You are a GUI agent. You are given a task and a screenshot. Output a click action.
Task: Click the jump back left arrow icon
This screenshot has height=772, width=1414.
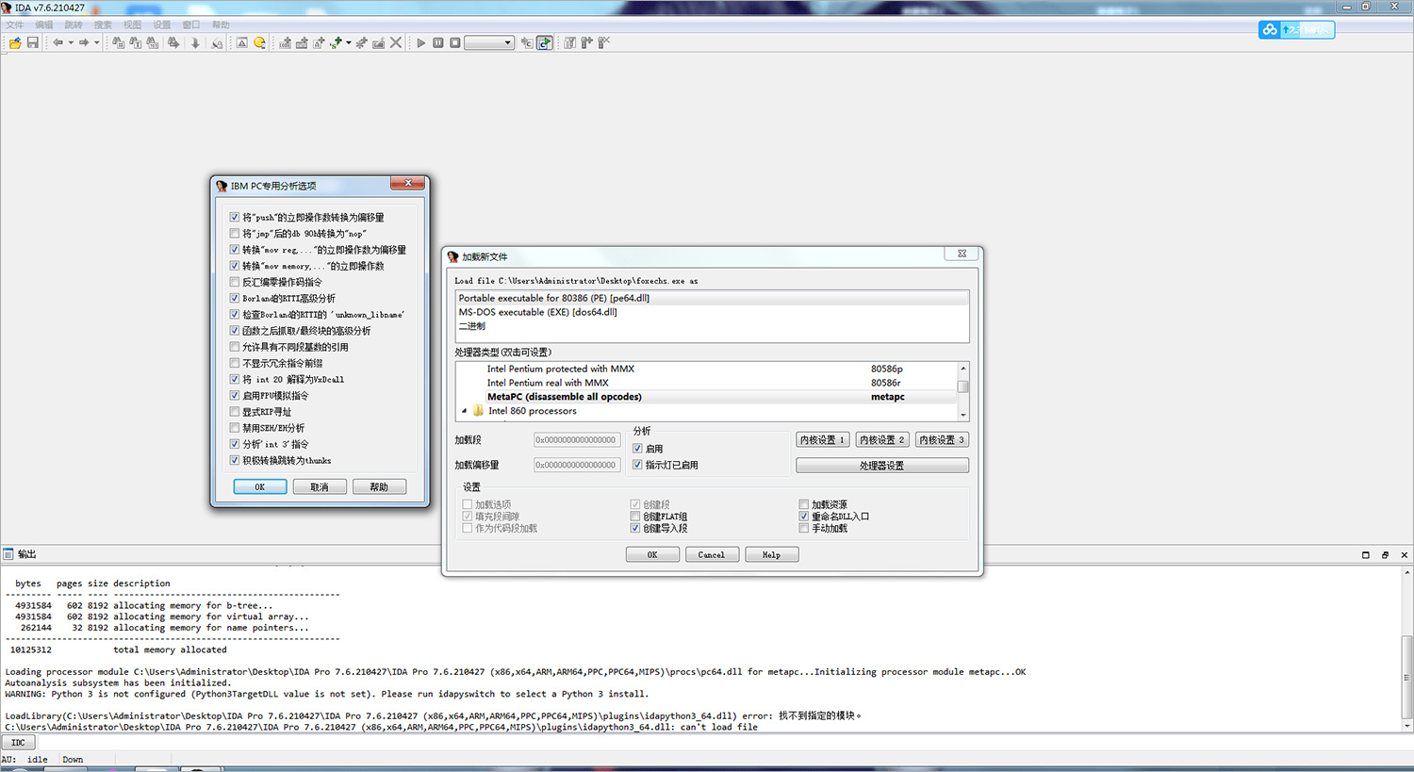[x=58, y=42]
